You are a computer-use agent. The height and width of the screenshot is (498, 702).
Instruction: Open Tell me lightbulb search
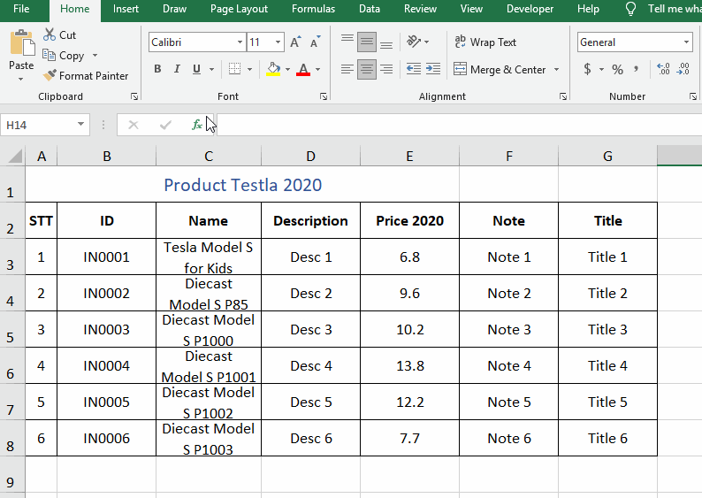[630, 9]
